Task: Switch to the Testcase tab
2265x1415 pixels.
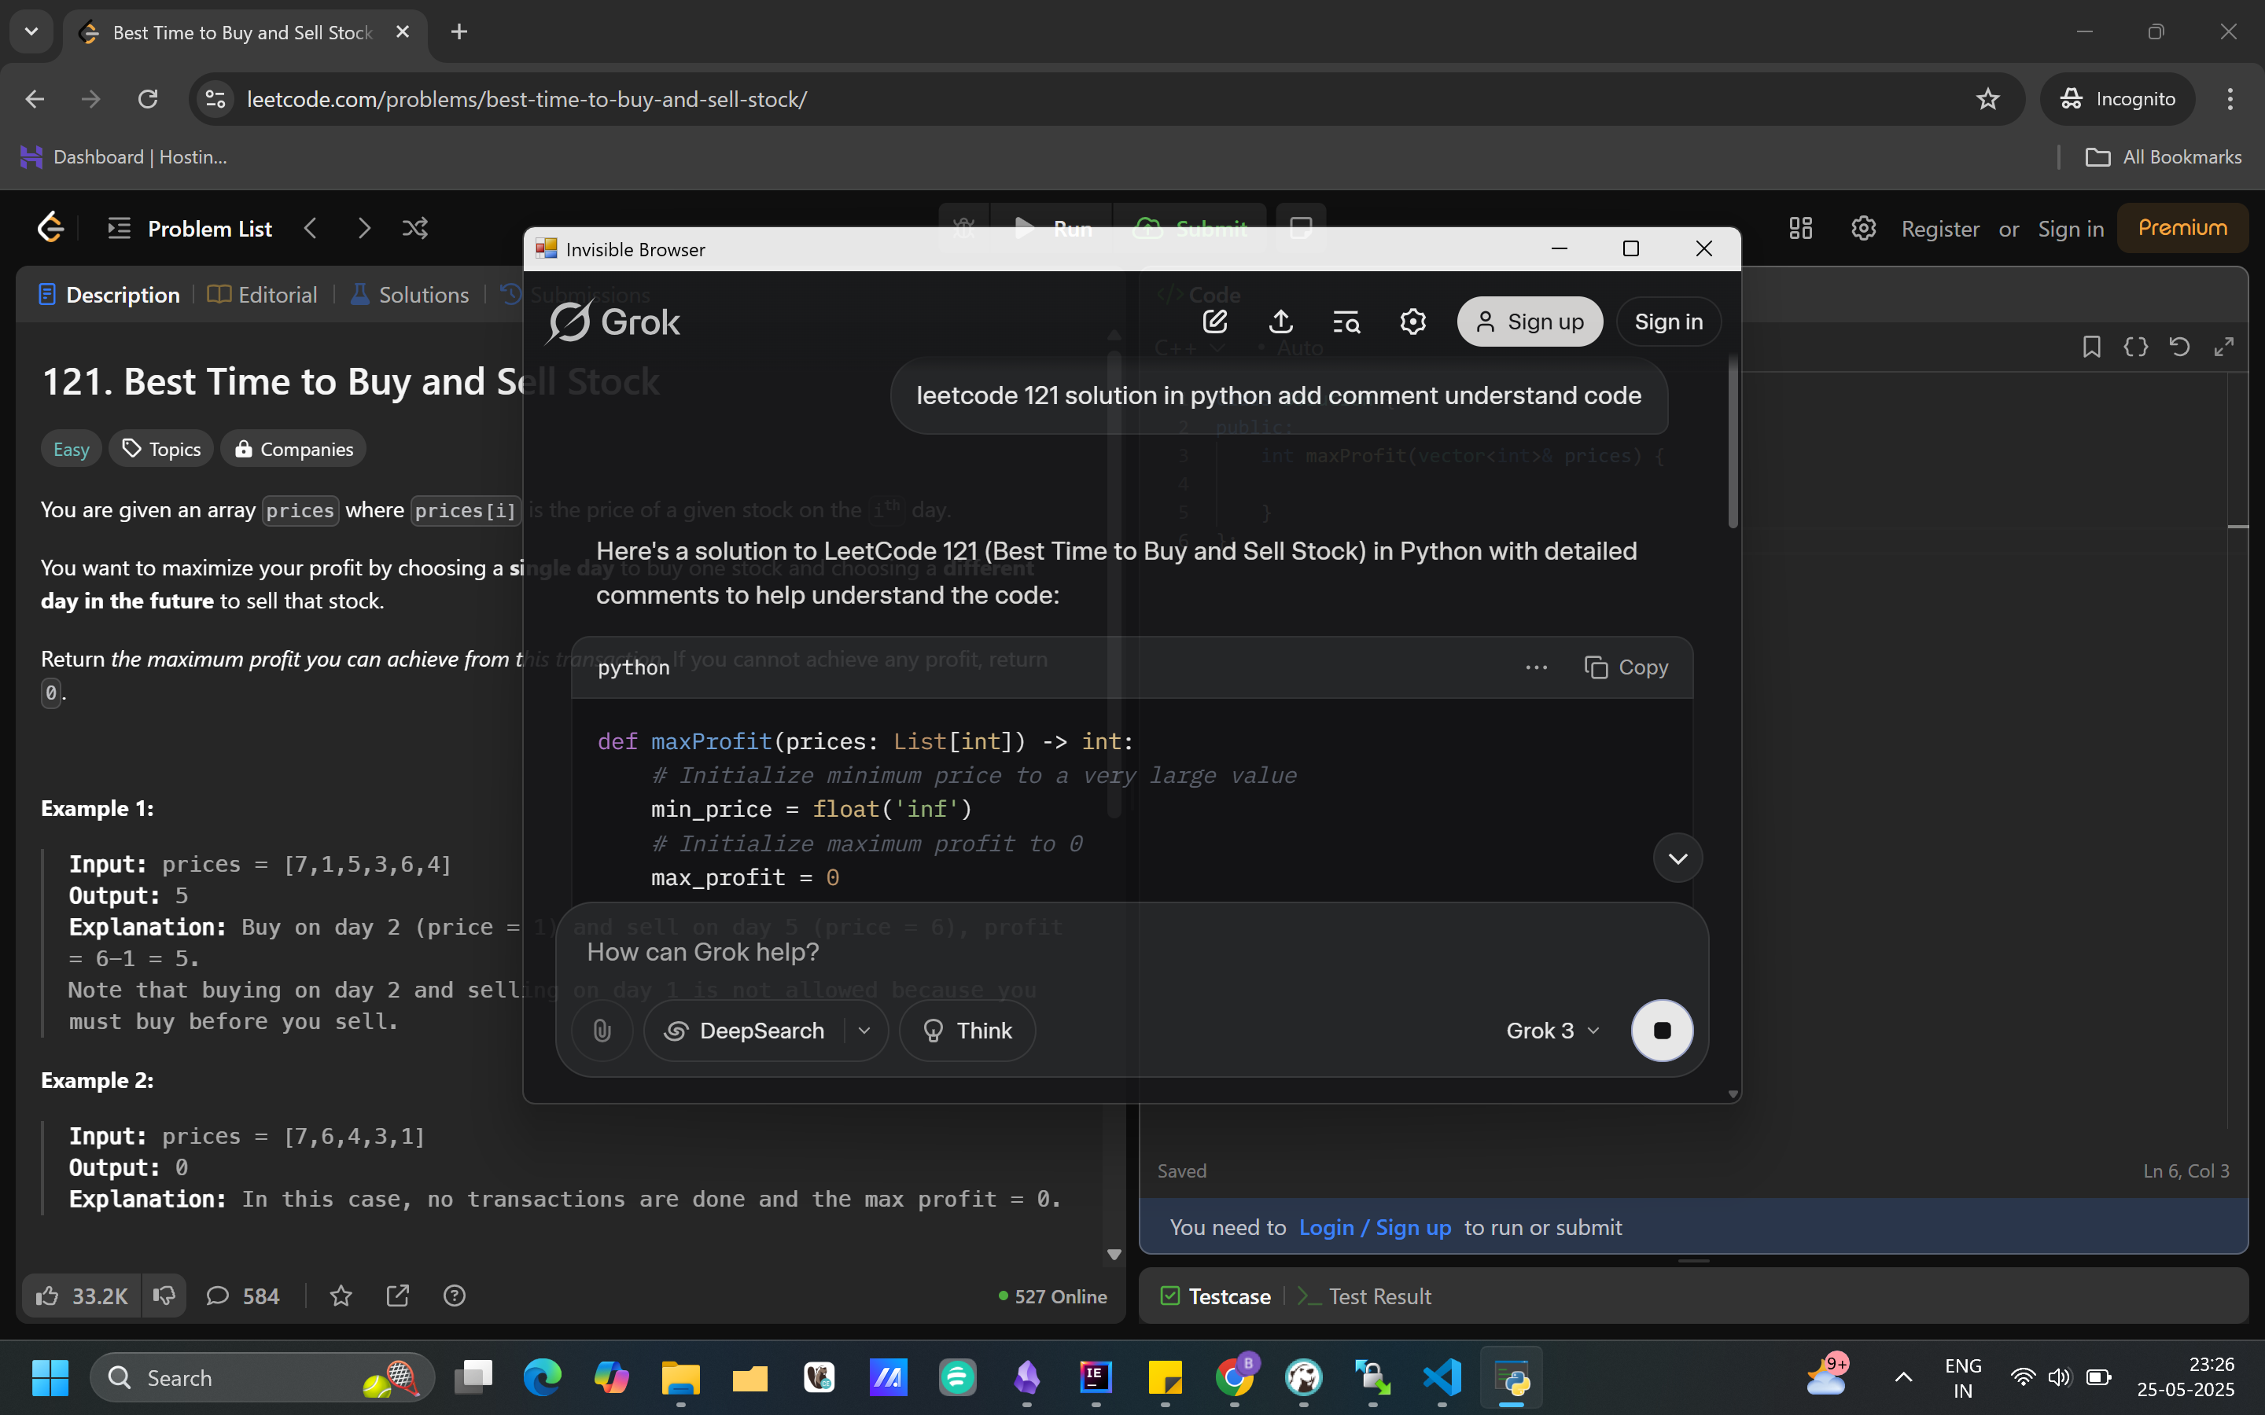Action: (1215, 1296)
